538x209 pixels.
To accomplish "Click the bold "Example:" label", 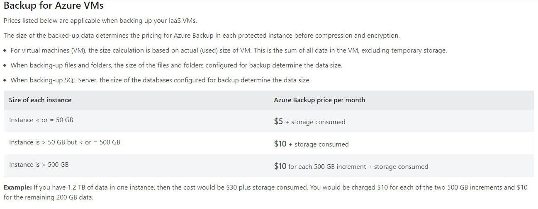I will click(x=18, y=187).
